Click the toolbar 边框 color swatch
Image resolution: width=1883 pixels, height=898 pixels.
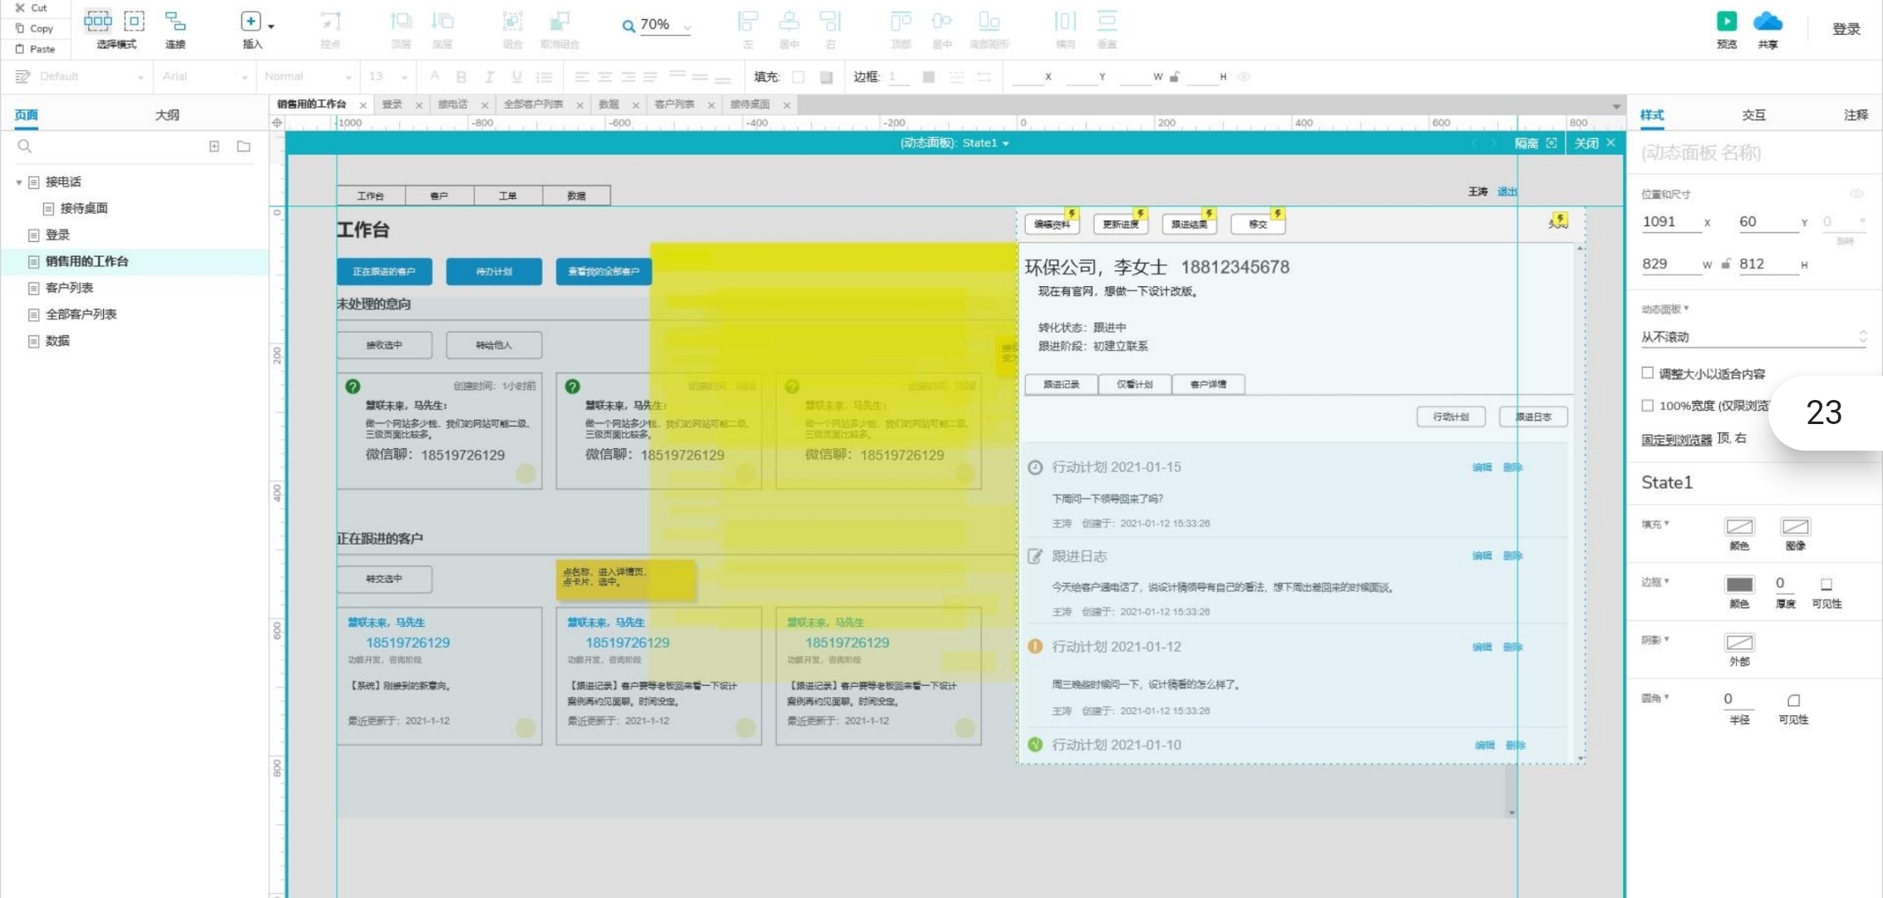point(929,77)
